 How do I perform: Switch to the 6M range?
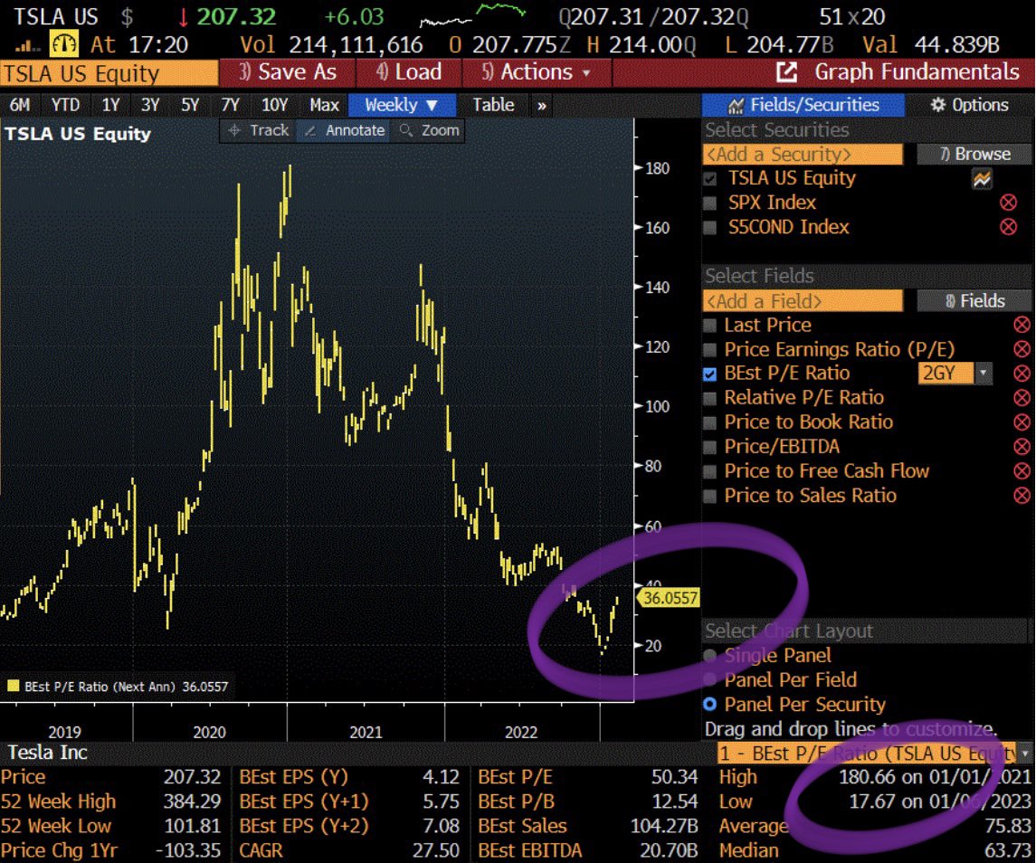(x=19, y=105)
